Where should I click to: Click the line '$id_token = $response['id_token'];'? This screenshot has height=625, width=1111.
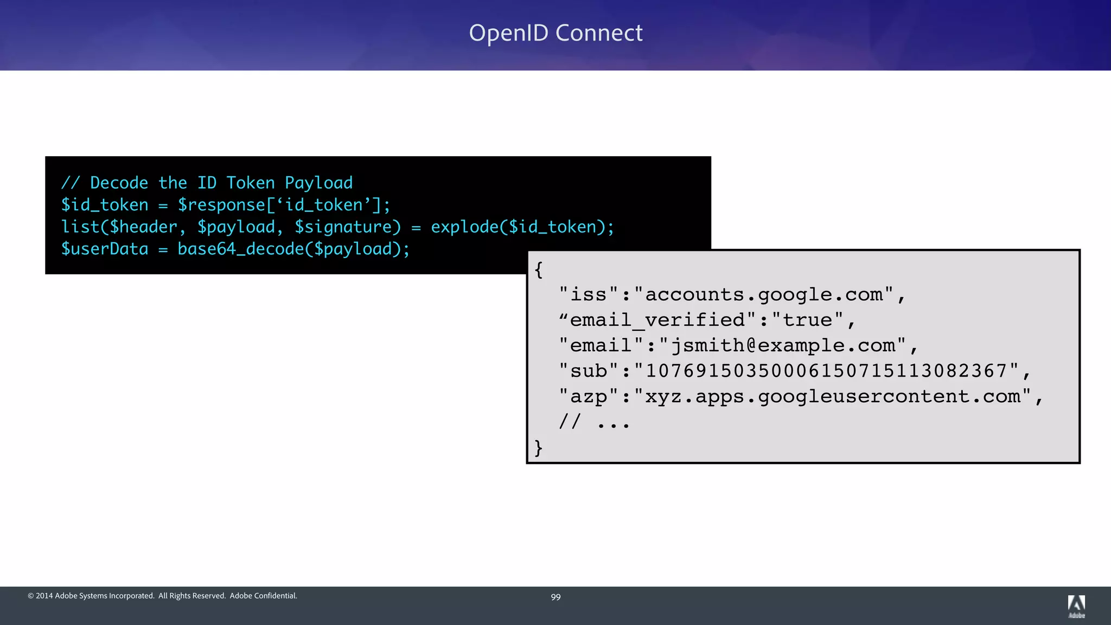[x=225, y=205]
